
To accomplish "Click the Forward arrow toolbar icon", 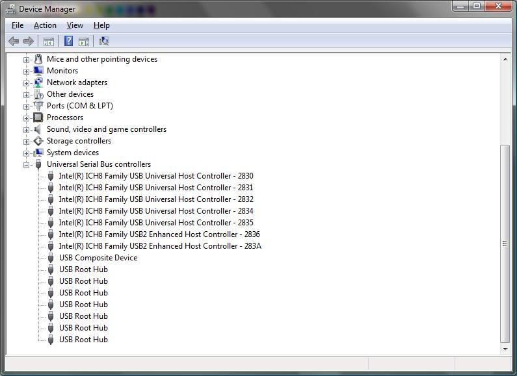I will pos(29,41).
